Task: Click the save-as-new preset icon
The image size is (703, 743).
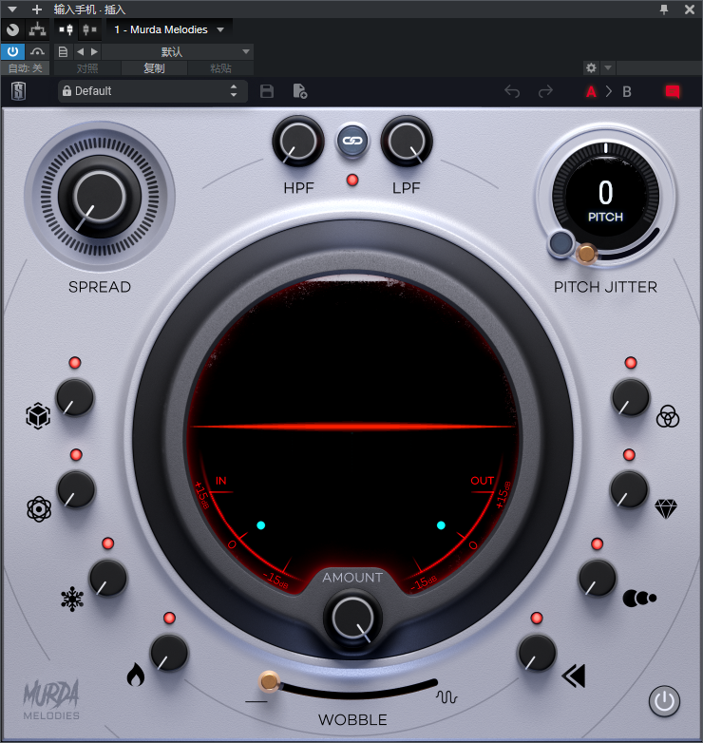Action: [x=300, y=91]
